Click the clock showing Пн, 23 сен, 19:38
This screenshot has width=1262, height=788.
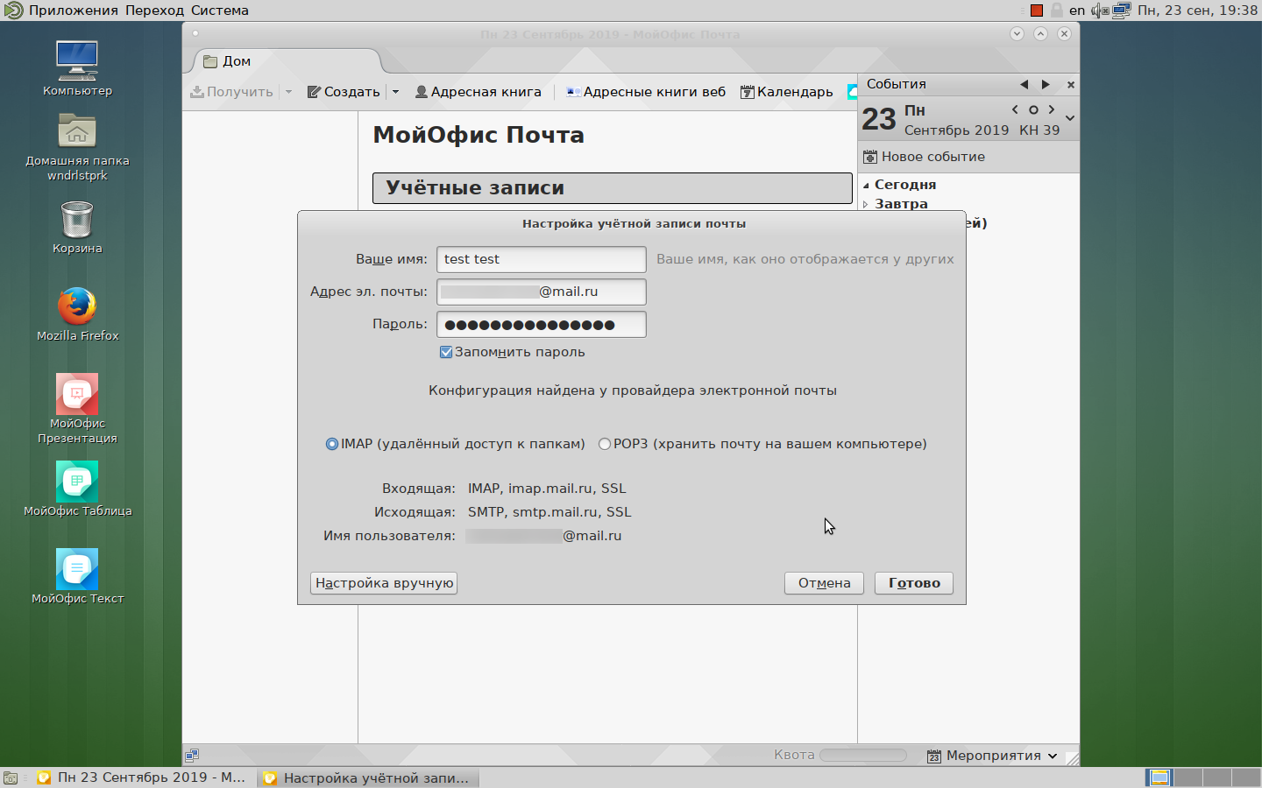click(x=1197, y=11)
